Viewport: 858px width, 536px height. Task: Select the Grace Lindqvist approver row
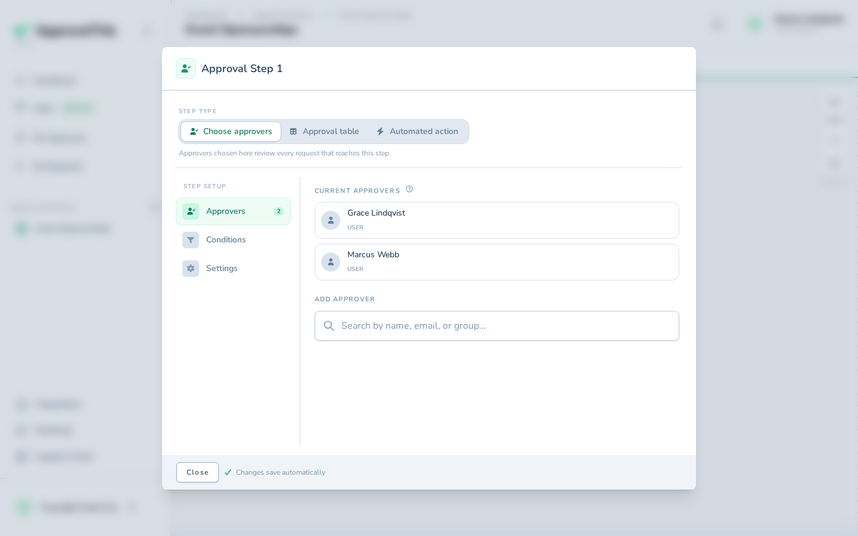497,220
